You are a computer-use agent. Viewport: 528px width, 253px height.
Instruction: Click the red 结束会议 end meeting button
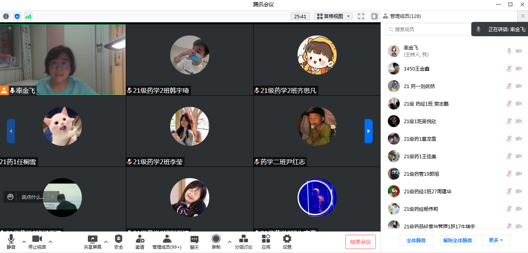[361, 242]
